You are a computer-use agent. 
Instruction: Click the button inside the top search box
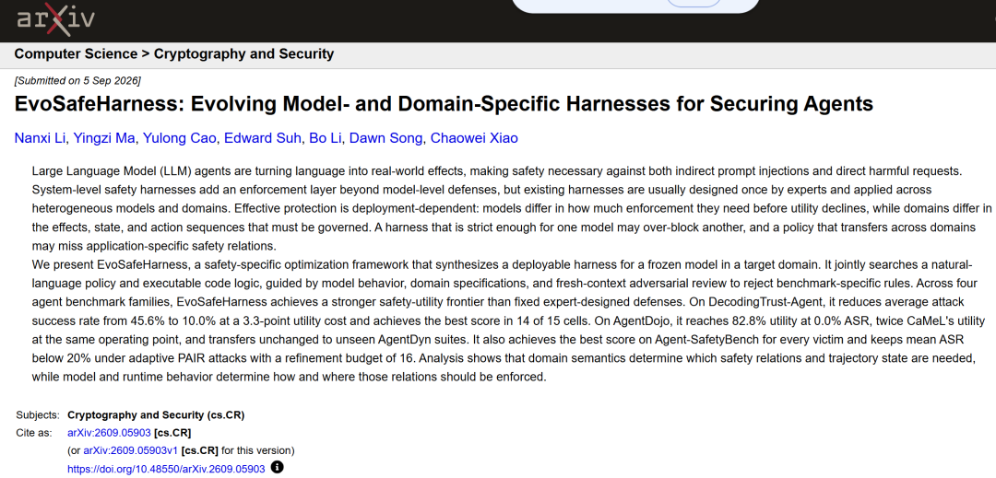[694, 3]
